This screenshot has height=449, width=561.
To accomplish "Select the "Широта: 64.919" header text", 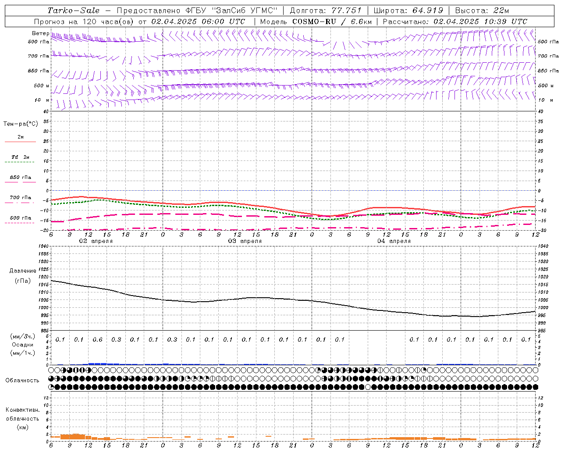I will pos(408,11).
